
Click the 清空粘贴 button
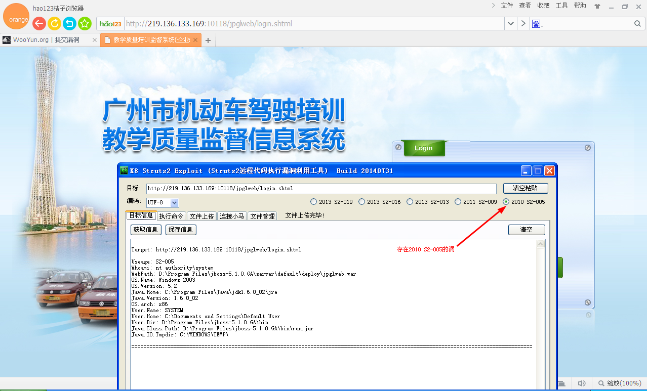click(x=525, y=188)
